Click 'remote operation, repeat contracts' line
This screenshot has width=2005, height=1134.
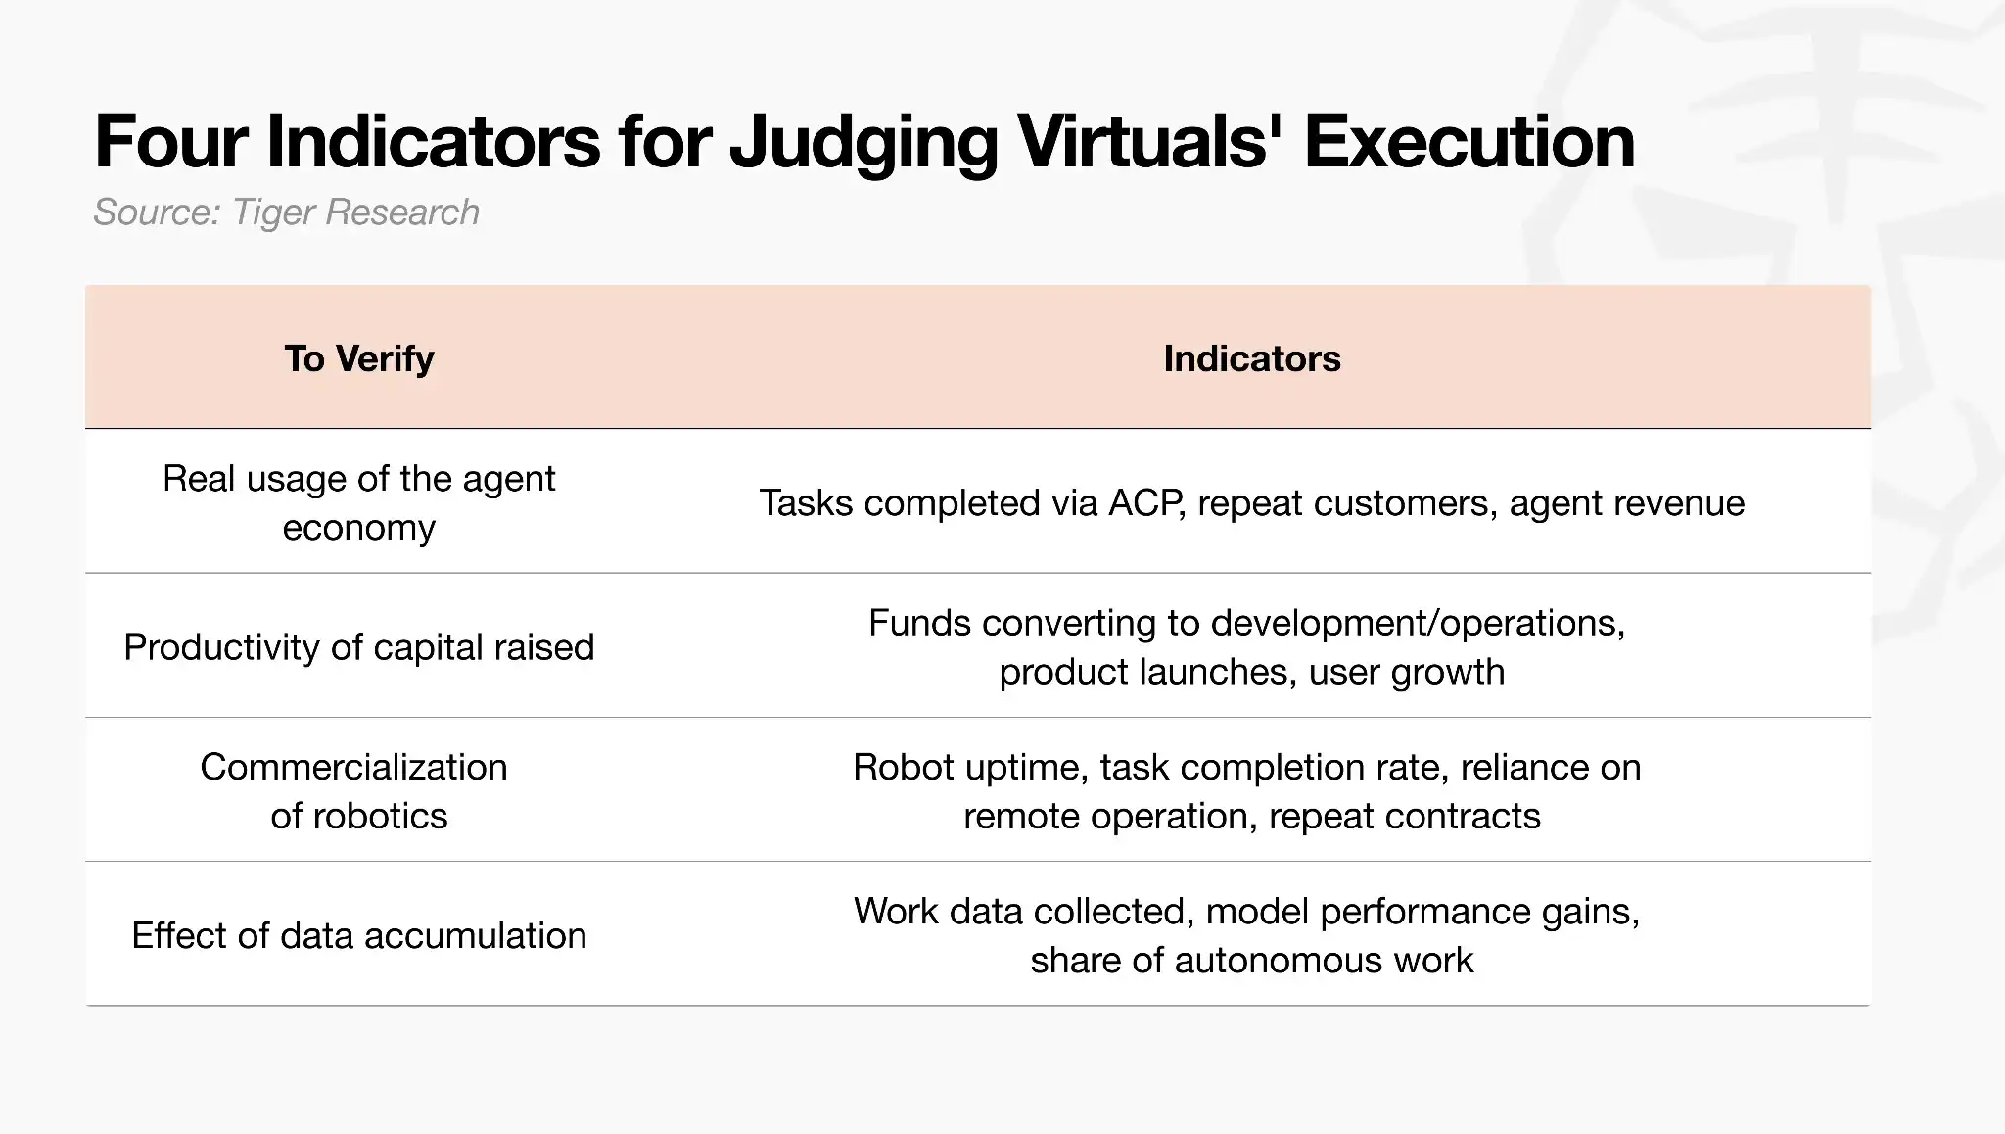[1252, 816]
